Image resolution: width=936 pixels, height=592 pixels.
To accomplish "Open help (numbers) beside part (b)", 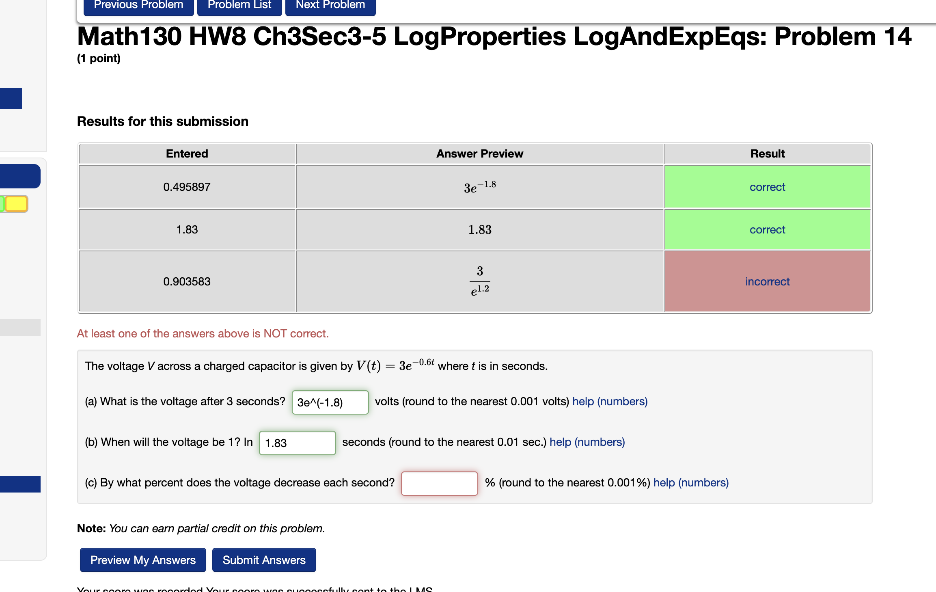I will click(587, 442).
